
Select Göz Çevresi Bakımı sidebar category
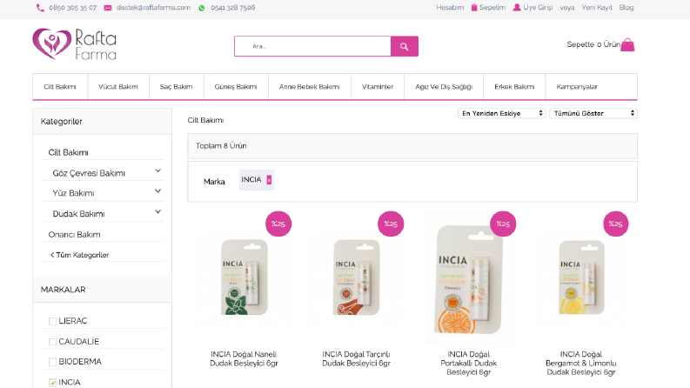(x=89, y=173)
